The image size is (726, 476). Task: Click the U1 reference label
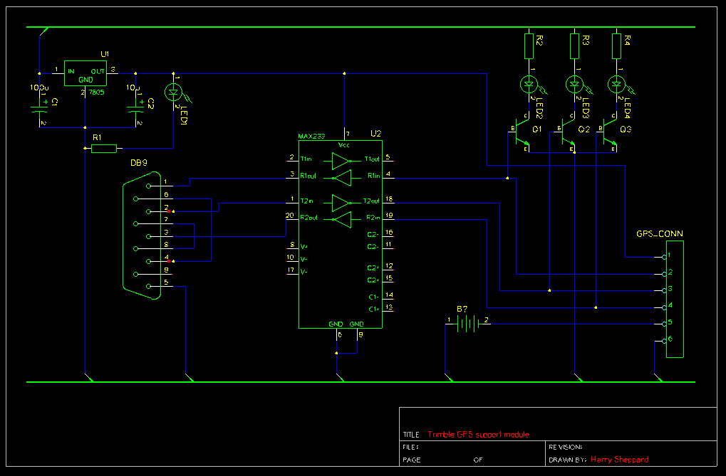(105, 54)
